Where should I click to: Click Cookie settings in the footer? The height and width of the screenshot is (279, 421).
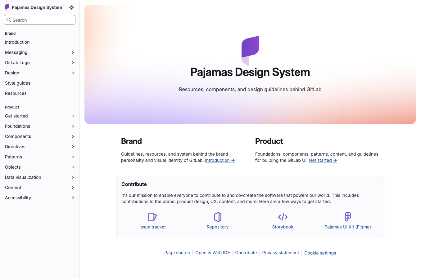coord(320,253)
